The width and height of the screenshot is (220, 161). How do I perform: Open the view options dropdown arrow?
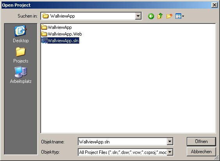point(183,16)
